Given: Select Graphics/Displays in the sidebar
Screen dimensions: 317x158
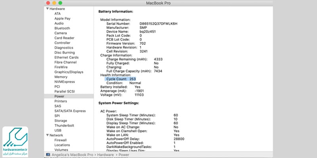Looking at the screenshot, I should (69, 72).
